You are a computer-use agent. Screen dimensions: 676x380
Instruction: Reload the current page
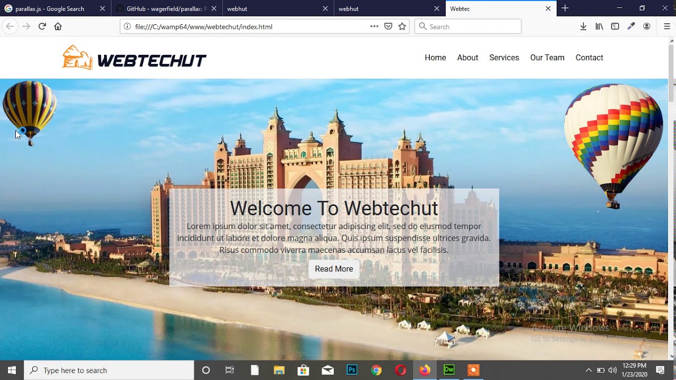[42, 26]
